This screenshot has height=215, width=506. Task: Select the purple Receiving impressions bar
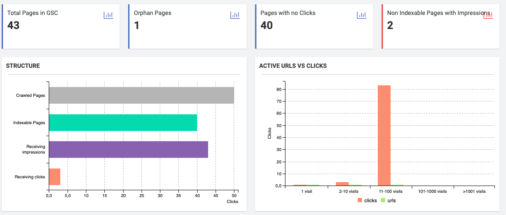tap(129, 150)
